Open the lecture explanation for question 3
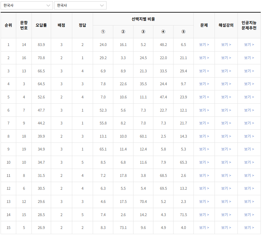Image resolution: width=262 pixels, height=236 pixels. (x=226, y=84)
